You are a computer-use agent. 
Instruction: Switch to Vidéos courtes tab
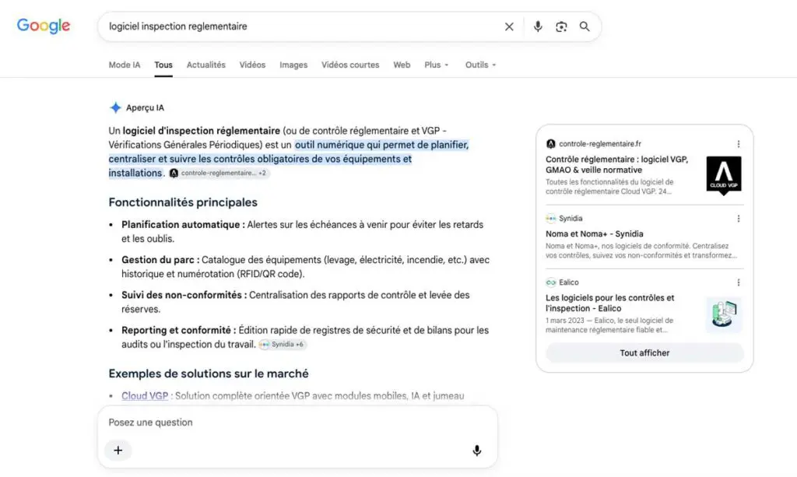(x=350, y=65)
